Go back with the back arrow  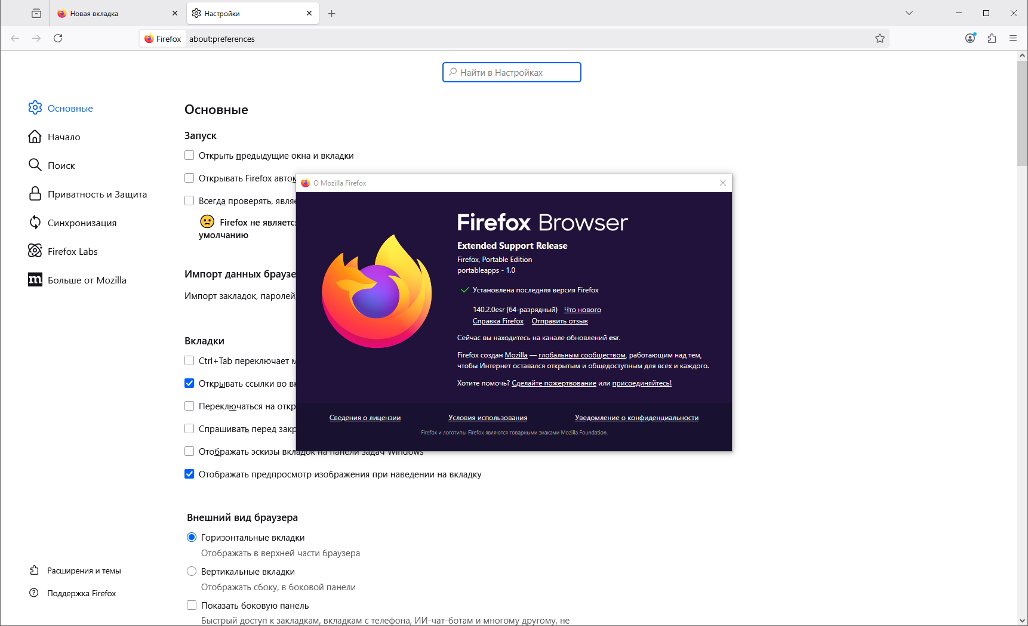coord(15,38)
